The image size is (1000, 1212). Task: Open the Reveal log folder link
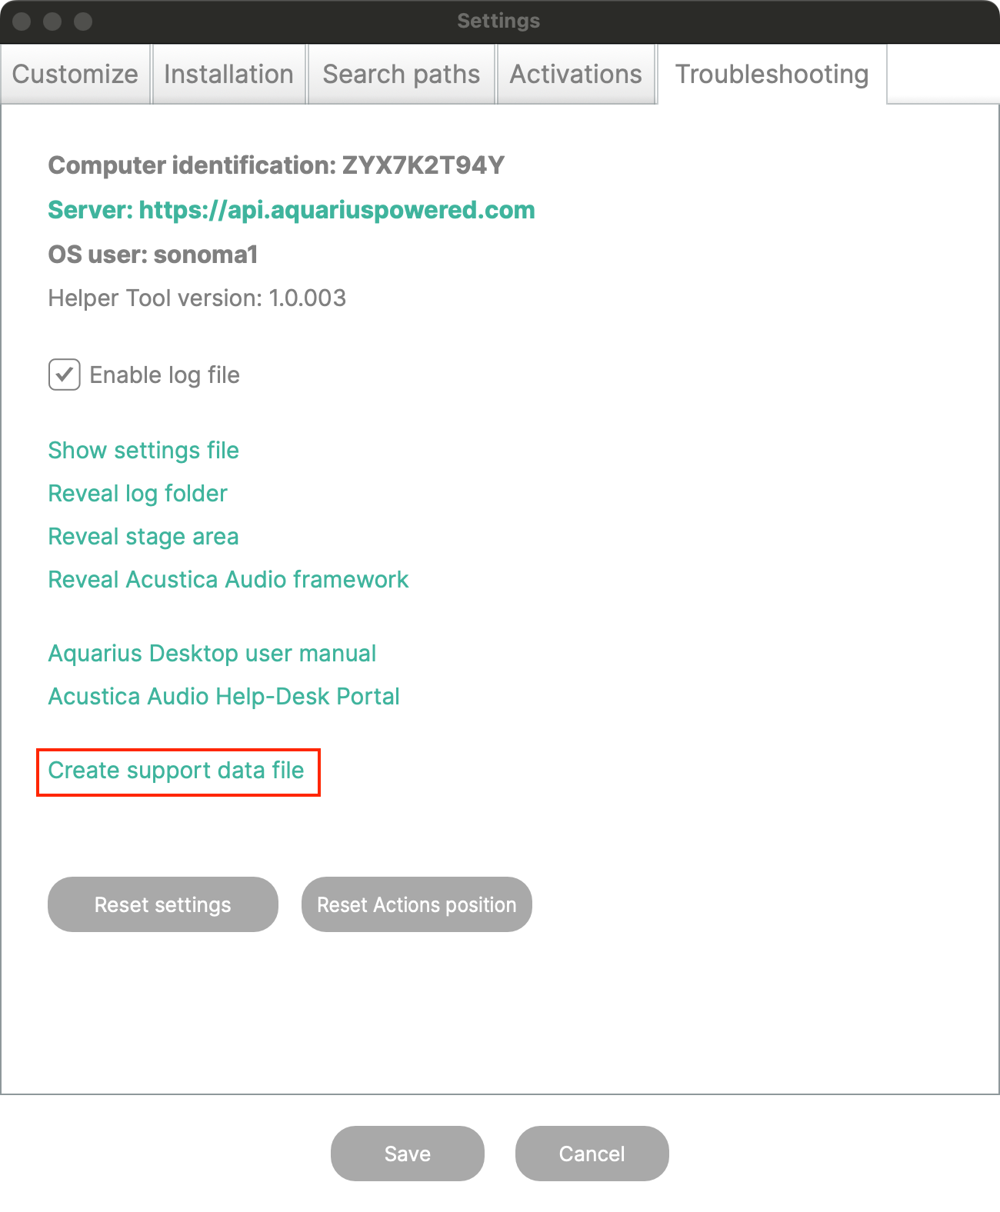pyautogui.click(x=138, y=494)
